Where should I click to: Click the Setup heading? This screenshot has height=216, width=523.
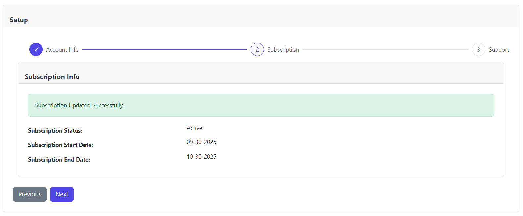pyautogui.click(x=19, y=20)
